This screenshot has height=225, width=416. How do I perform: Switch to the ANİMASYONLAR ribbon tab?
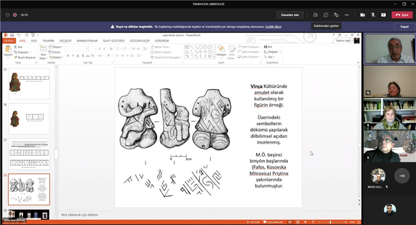pos(87,41)
